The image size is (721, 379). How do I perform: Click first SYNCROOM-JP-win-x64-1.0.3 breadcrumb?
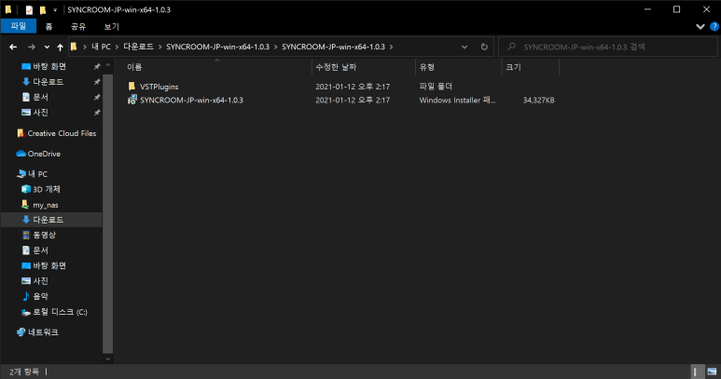pyautogui.click(x=217, y=47)
